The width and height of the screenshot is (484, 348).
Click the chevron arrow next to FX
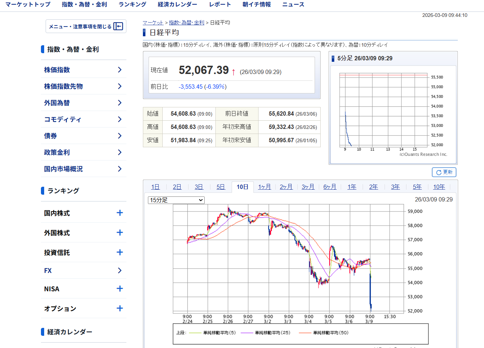(x=120, y=270)
